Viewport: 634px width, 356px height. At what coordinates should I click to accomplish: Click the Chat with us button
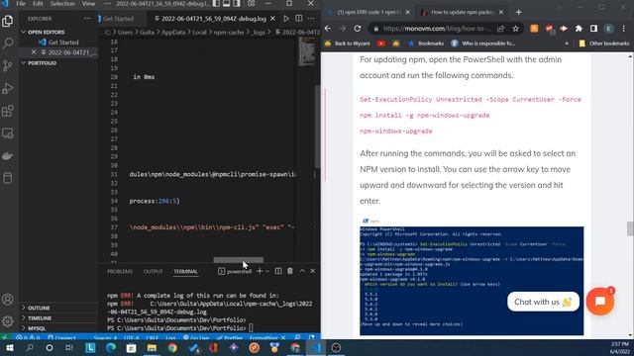click(543, 302)
